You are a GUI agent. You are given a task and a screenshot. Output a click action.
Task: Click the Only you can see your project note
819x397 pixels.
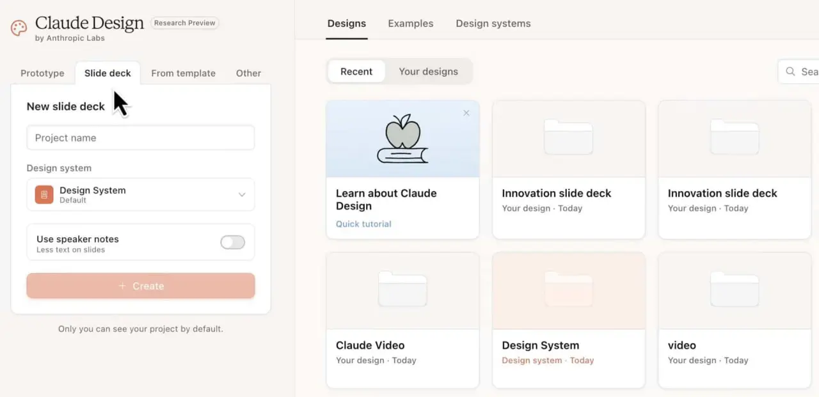(141, 329)
